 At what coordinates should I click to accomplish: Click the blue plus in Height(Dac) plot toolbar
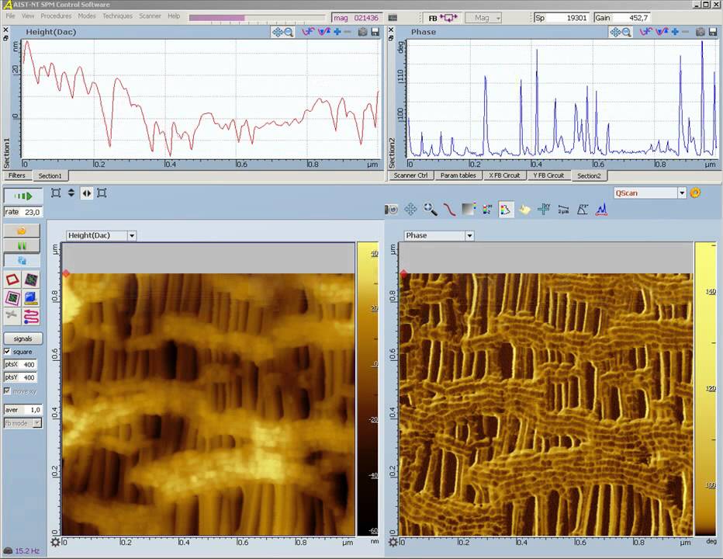tap(337, 32)
